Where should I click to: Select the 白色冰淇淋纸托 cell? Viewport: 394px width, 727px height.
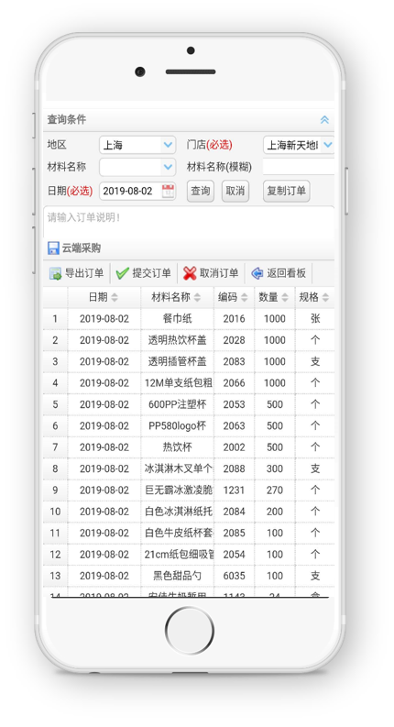click(x=177, y=512)
